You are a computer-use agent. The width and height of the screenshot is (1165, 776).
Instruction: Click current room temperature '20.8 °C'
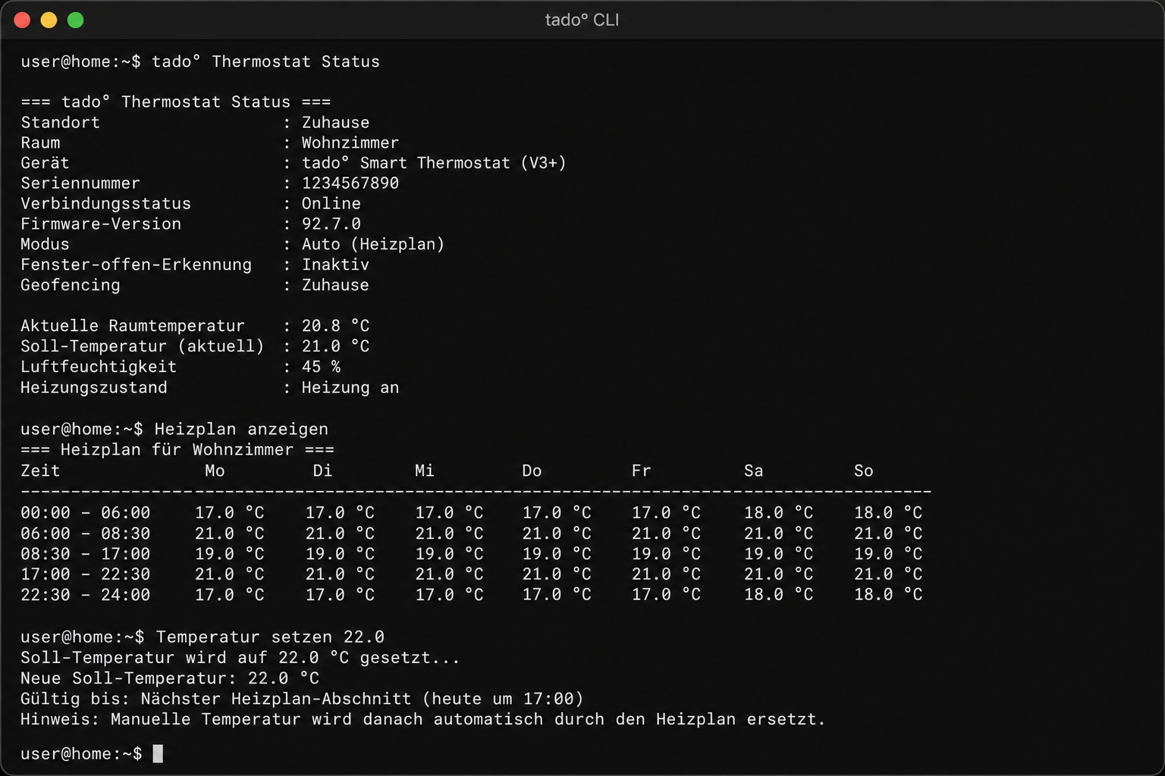point(335,326)
